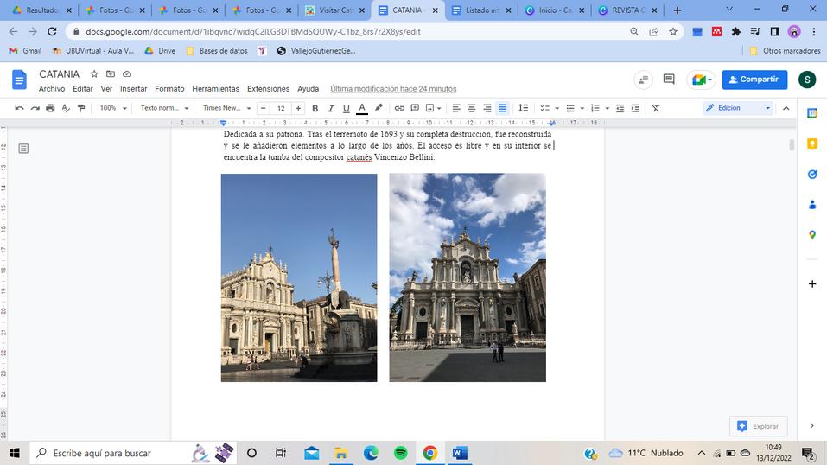
Task: Open the Edición mode dropdown
Action: click(737, 108)
